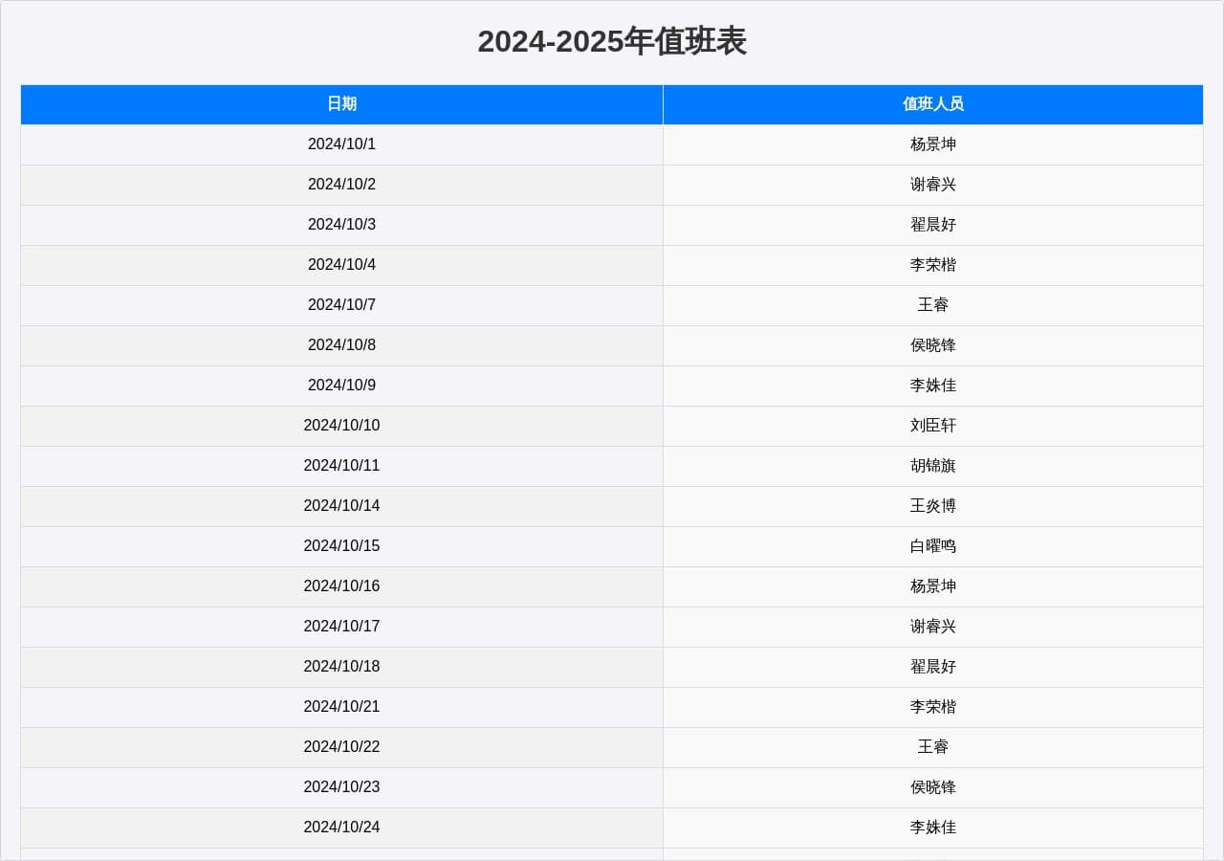This screenshot has width=1224, height=861.
Task: Select the date cell 2024/10/2
Action: pyautogui.click(x=341, y=185)
